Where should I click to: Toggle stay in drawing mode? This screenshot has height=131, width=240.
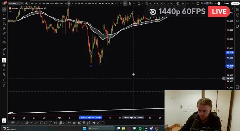[x=4, y=65]
